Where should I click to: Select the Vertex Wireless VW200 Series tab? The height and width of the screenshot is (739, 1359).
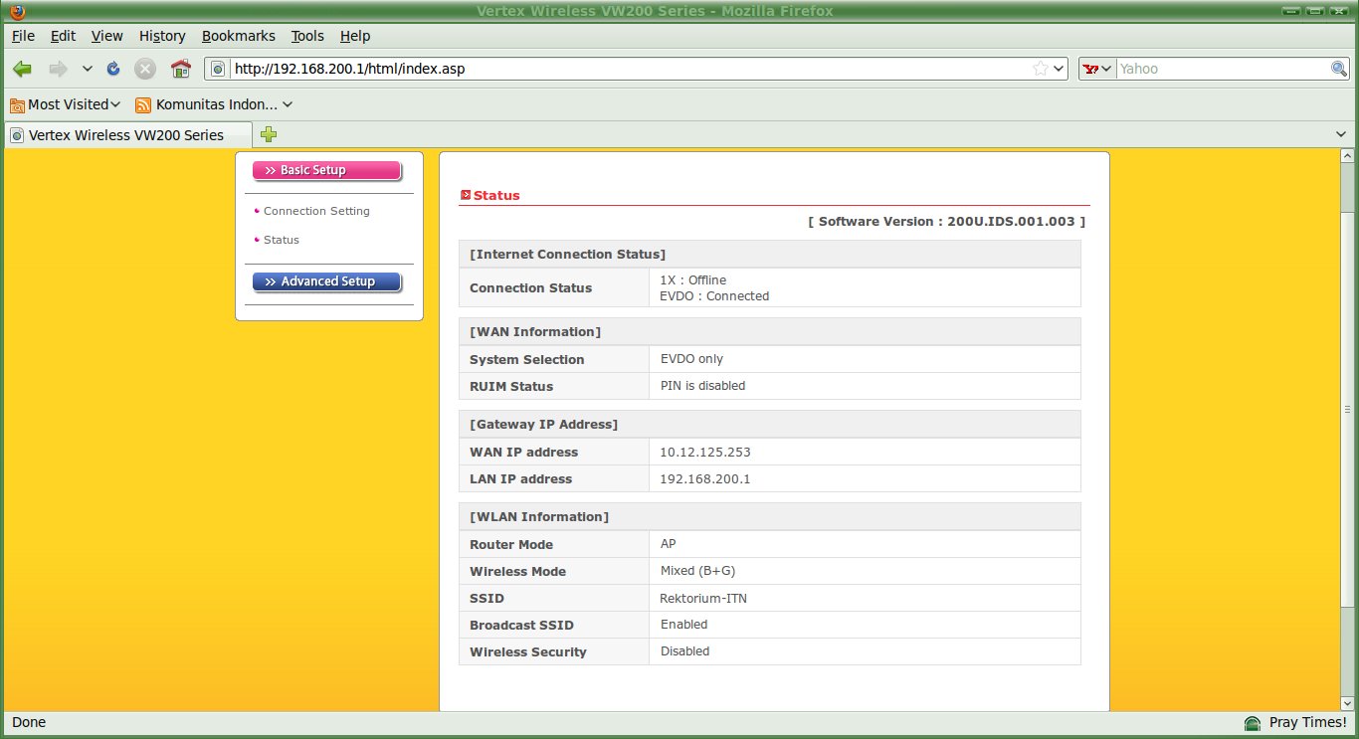pyautogui.click(x=126, y=134)
